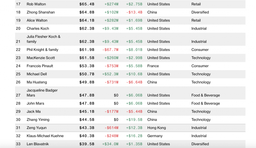Select MacKenzie Scott's name
Image resolution: width=256 pixels, height=148 pixels.
pyautogui.click(x=41, y=58)
